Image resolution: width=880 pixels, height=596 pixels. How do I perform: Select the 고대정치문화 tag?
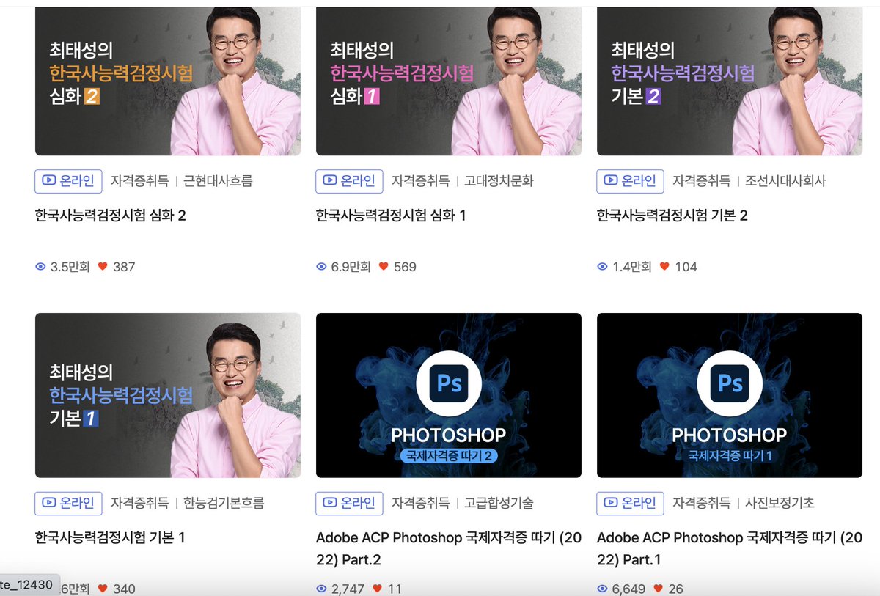pyautogui.click(x=499, y=181)
